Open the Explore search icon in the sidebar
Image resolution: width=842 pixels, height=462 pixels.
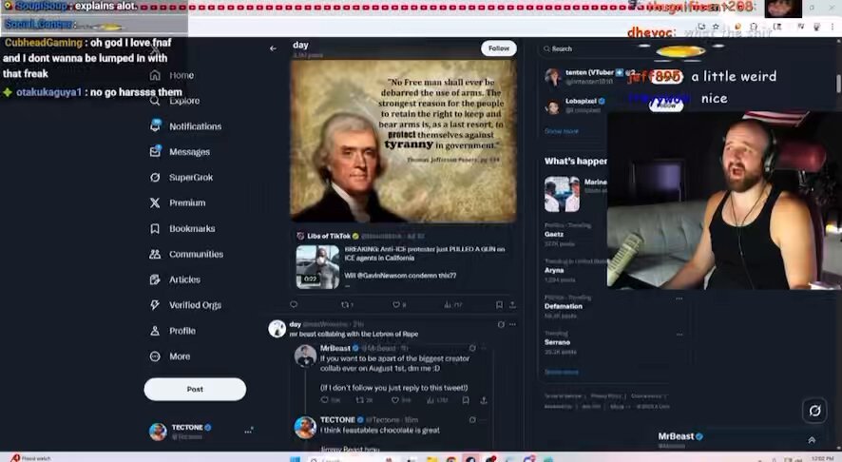click(155, 101)
